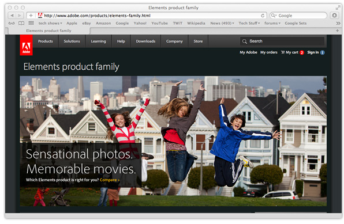This screenshot has height=224, width=344.
Task: Show all bookmarks book icon
Action: 21,23
